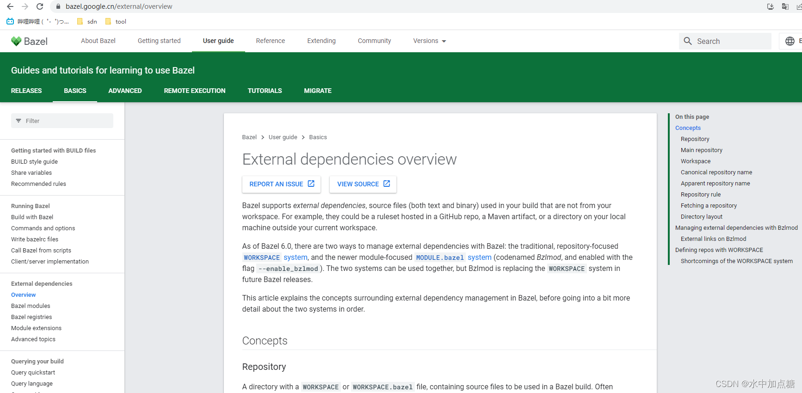This screenshot has height=393, width=802.
Task: Open the Community menu
Action: coord(375,41)
